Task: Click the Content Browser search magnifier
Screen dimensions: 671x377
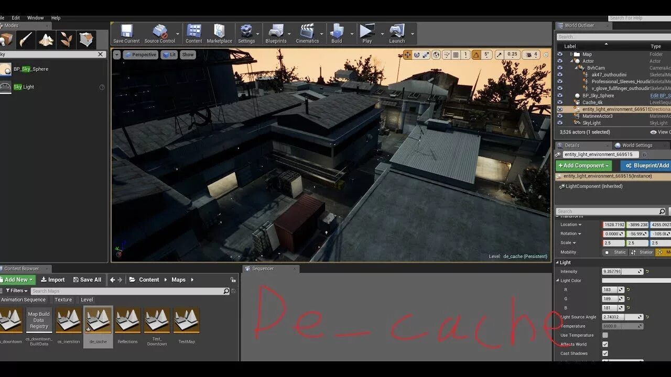Action: pos(226,291)
